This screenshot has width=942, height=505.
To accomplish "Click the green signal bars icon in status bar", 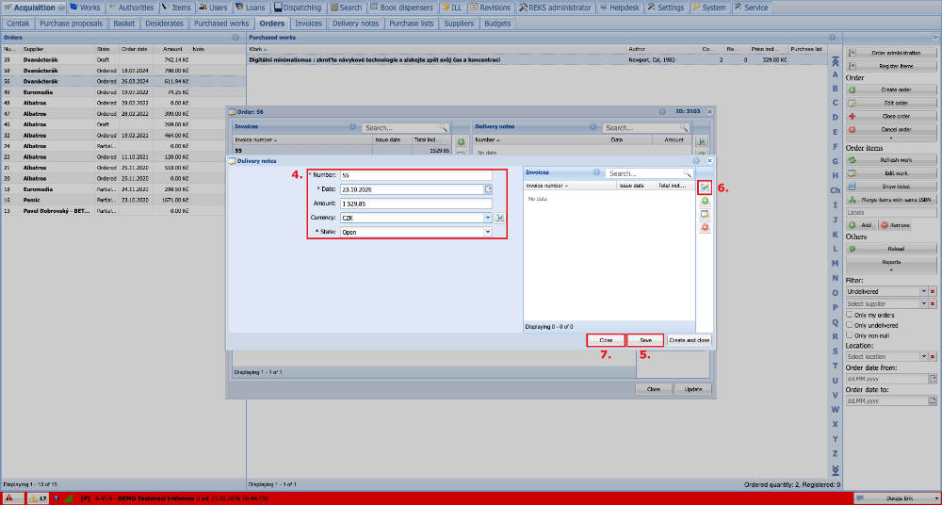I will point(69,498).
